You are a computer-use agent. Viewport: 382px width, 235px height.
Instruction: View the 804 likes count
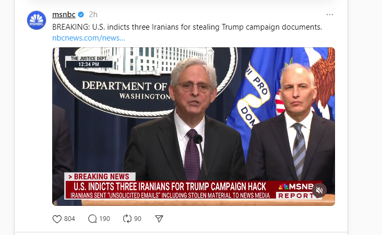(69, 219)
